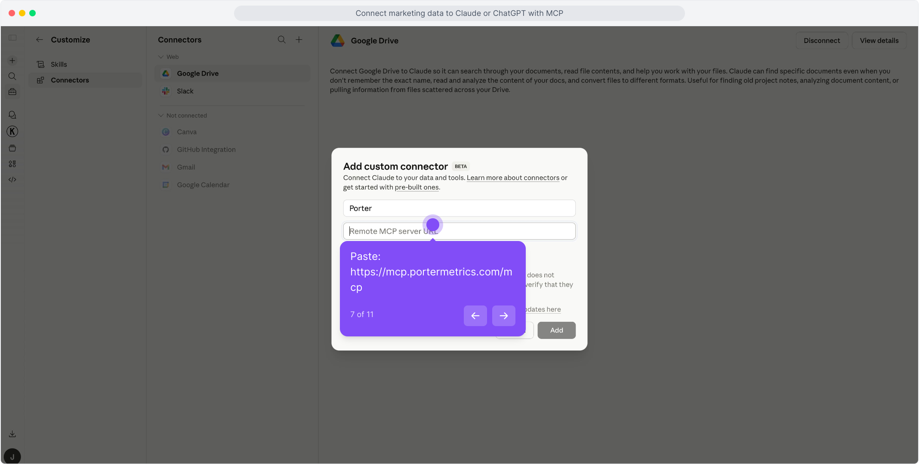Open the Projects briefcase icon in sidebar
Viewport: 919px width, 464px height.
click(x=12, y=92)
